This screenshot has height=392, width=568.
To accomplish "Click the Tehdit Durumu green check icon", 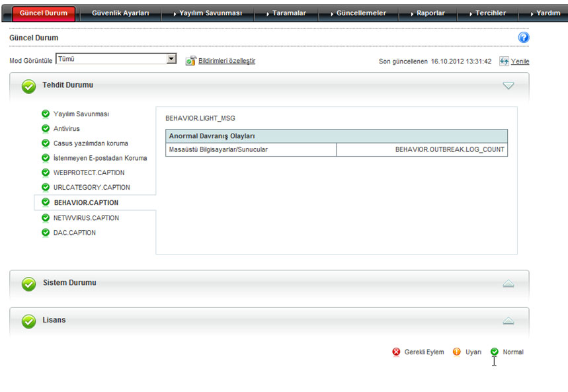I will 28,86.
